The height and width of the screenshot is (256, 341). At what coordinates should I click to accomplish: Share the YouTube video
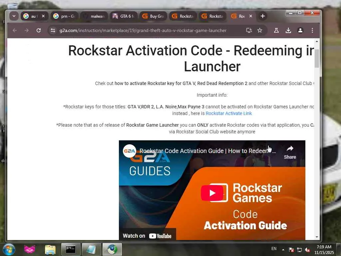290,152
